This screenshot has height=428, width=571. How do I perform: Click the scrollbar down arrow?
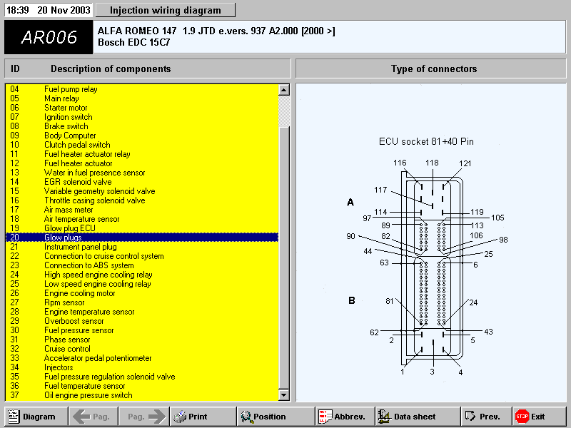283,395
